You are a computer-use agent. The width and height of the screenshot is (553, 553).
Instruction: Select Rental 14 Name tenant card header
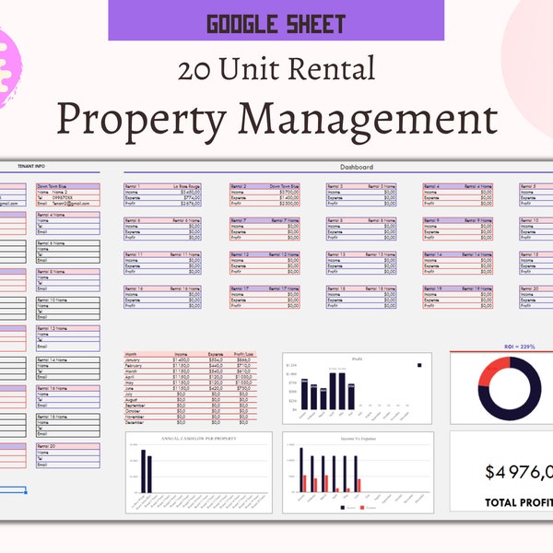[x=68, y=360]
